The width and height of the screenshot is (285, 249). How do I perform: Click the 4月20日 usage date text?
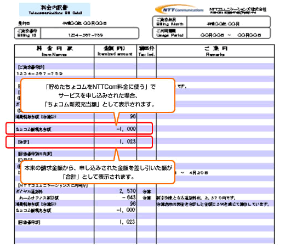198,173
